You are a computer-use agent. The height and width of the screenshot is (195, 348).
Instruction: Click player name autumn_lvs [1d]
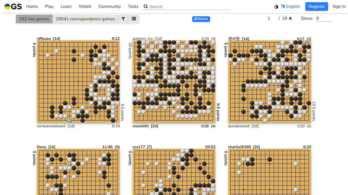click(x=147, y=39)
